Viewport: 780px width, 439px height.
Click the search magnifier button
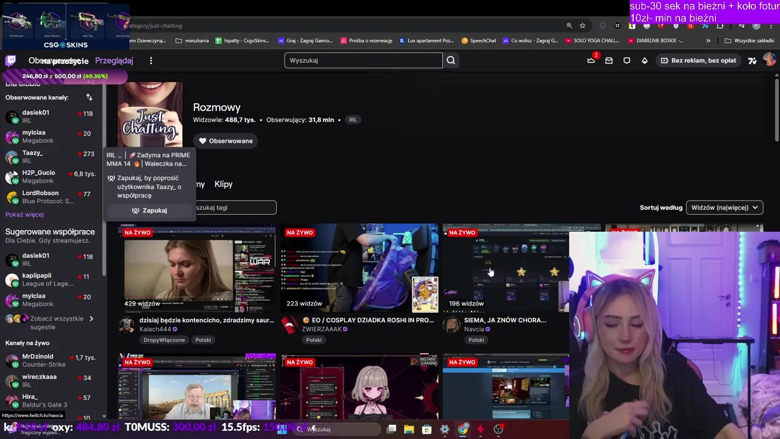(x=451, y=60)
